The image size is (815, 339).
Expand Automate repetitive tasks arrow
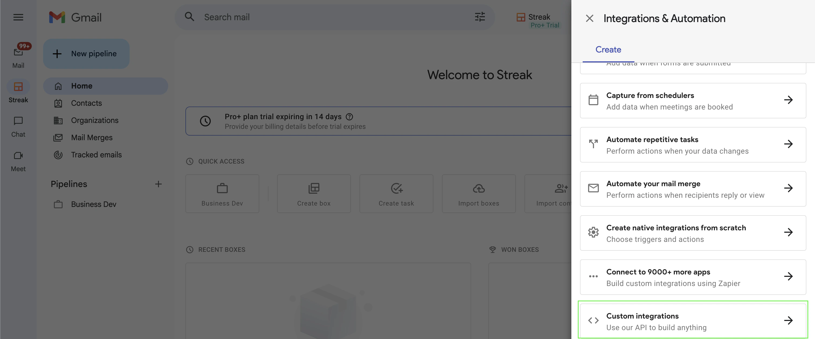[x=788, y=144]
